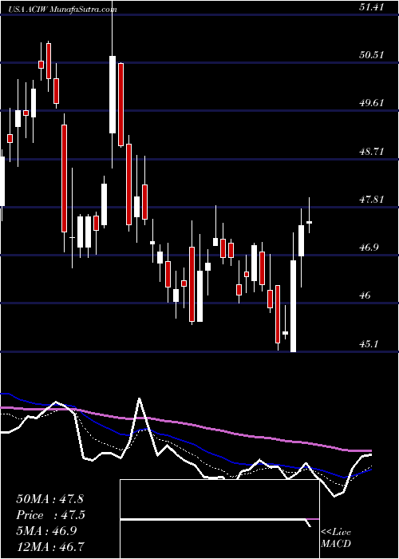Click the 50MA : 47.8 readout
Viewport: 399px width, 559px height.
pyautogui.click(x=49, y=499)
